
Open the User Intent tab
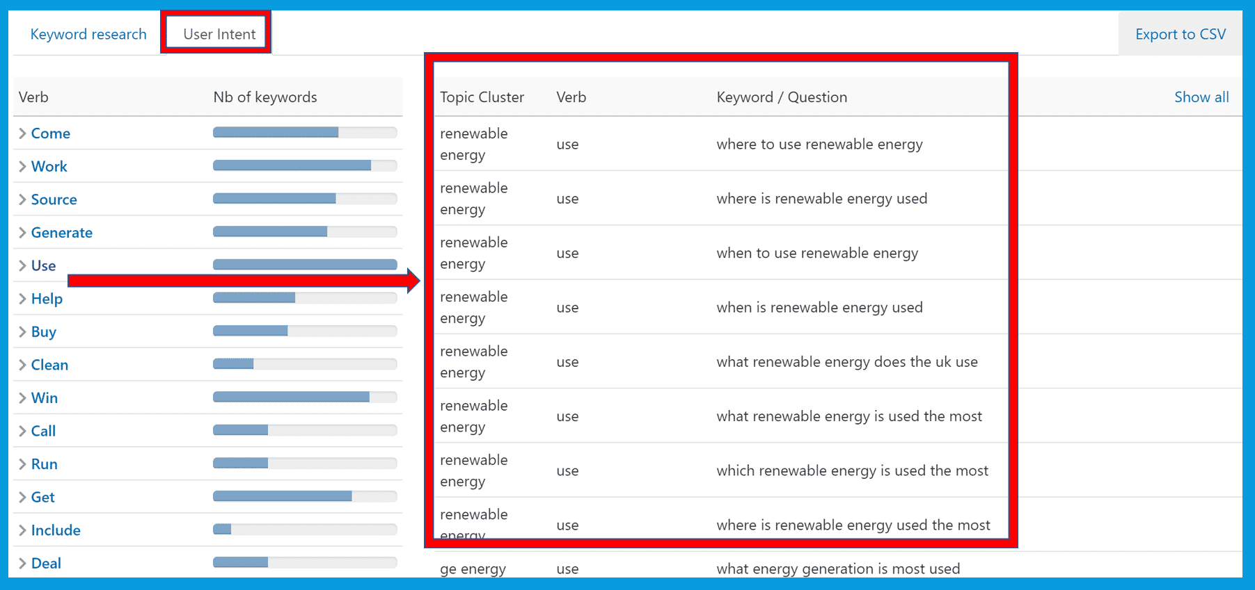(x=219, y=34)
